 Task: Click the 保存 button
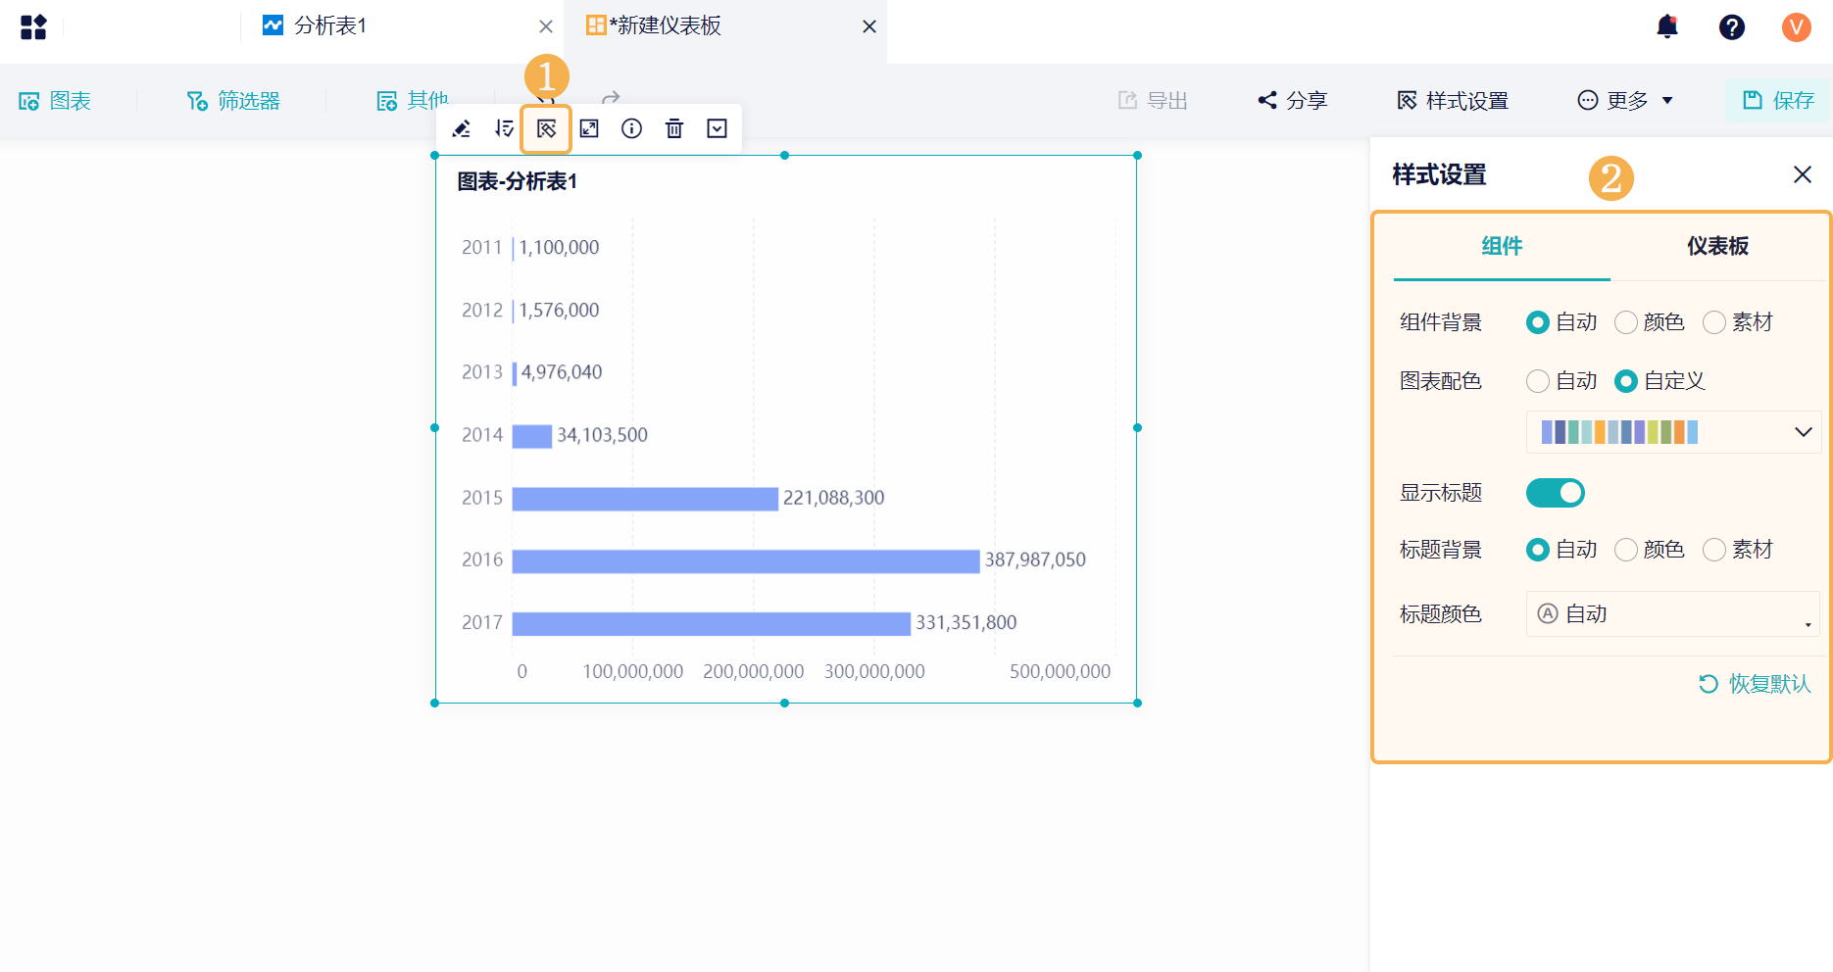[x=1778, y=100]
